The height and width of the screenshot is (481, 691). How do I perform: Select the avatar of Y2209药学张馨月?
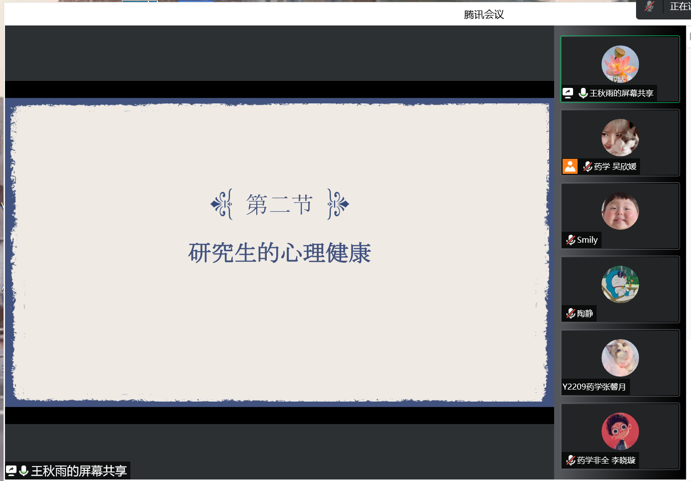pos(620,358)
